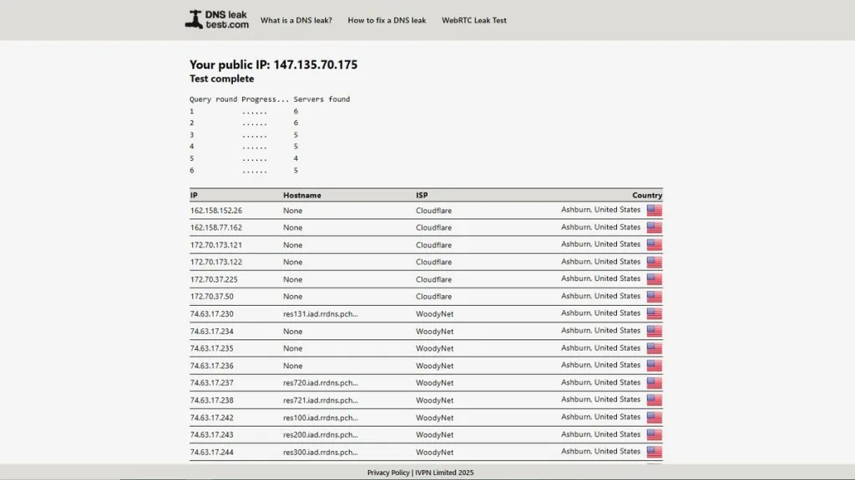Click the DNS leak test faucet logo

click(216, 20)
